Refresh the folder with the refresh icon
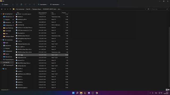The width and height of the screenshot is (170, 95). 148,9
